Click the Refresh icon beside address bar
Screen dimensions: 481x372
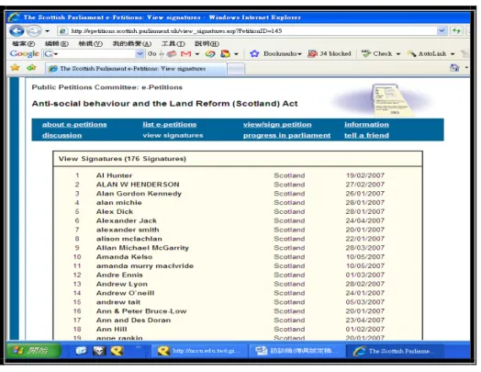456,30
